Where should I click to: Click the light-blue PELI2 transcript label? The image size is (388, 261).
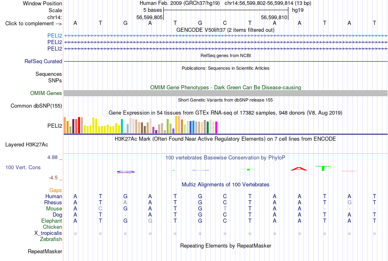[x=55, y=35]
